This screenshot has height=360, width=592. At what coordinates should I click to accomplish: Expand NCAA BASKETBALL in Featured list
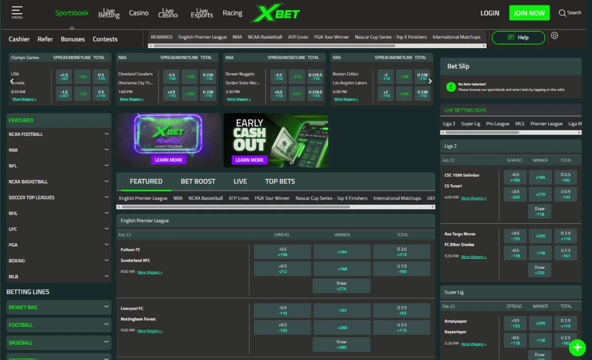59,182
